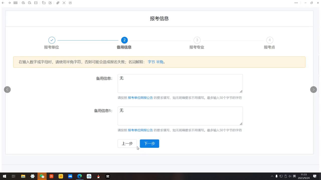Click inside the 备用信息 text area

[180, 83]
